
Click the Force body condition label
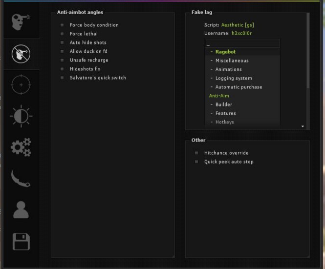94,25
